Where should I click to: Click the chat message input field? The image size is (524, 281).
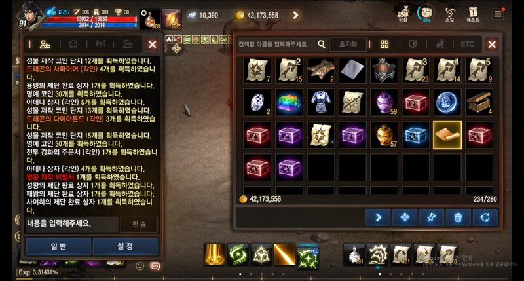(72, 224)
